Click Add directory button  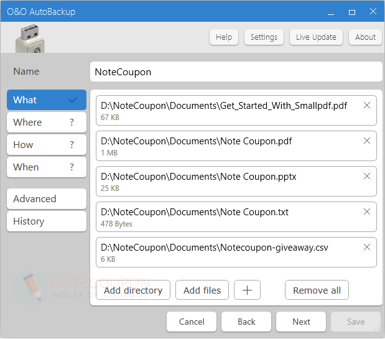pyautogui.click(x=133, y=290)
